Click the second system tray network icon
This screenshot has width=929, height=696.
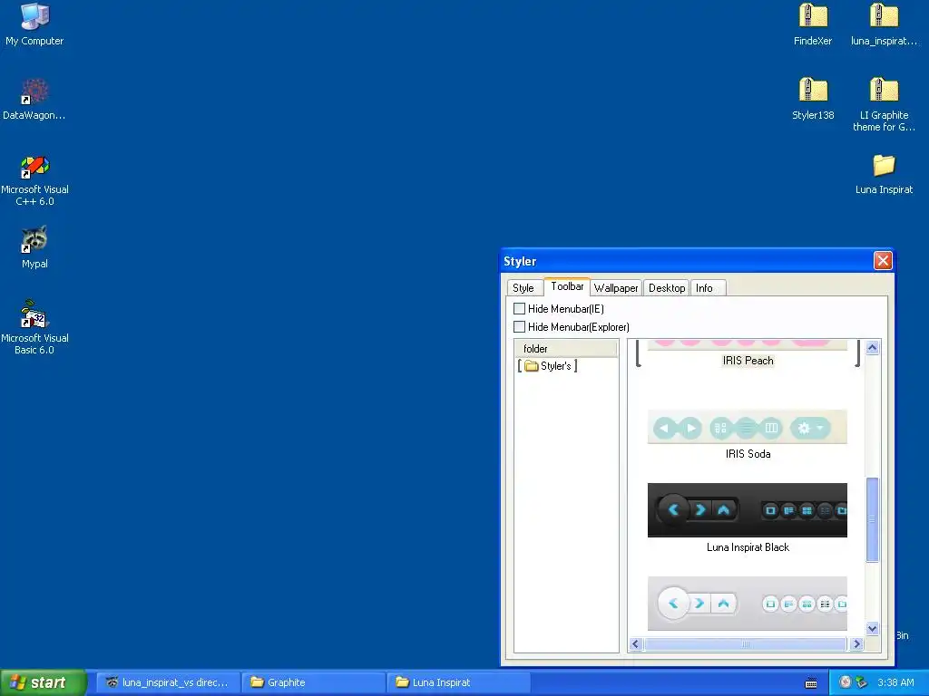pos(862,682)
